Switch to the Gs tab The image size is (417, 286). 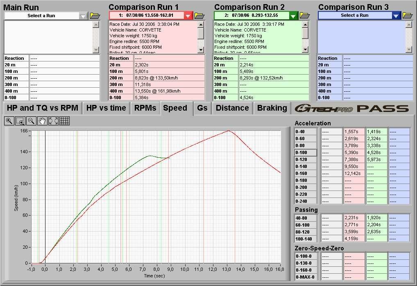click(202, 108)
